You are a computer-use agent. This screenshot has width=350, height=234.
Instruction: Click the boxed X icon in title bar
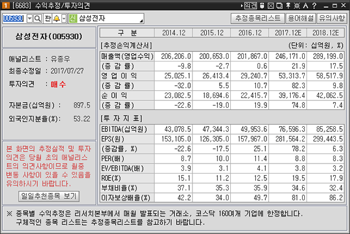point(270,6)
